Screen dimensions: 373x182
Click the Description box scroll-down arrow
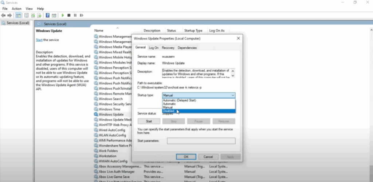coord(233,75)
